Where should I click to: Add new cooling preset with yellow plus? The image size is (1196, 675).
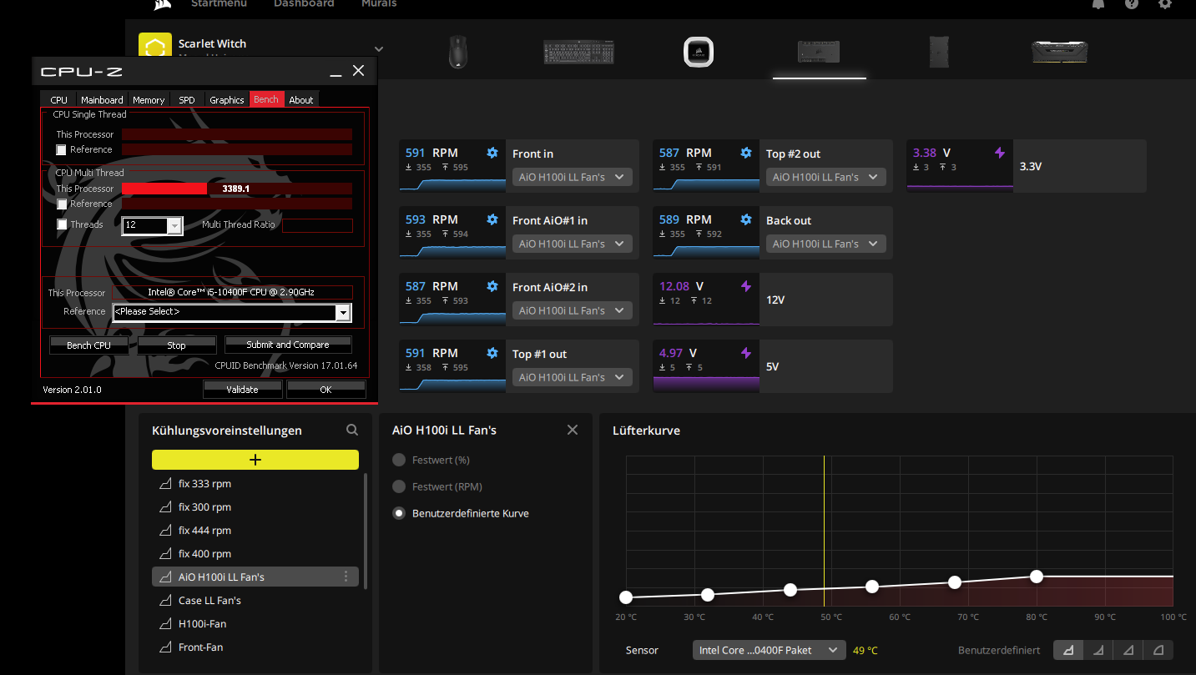255,460
